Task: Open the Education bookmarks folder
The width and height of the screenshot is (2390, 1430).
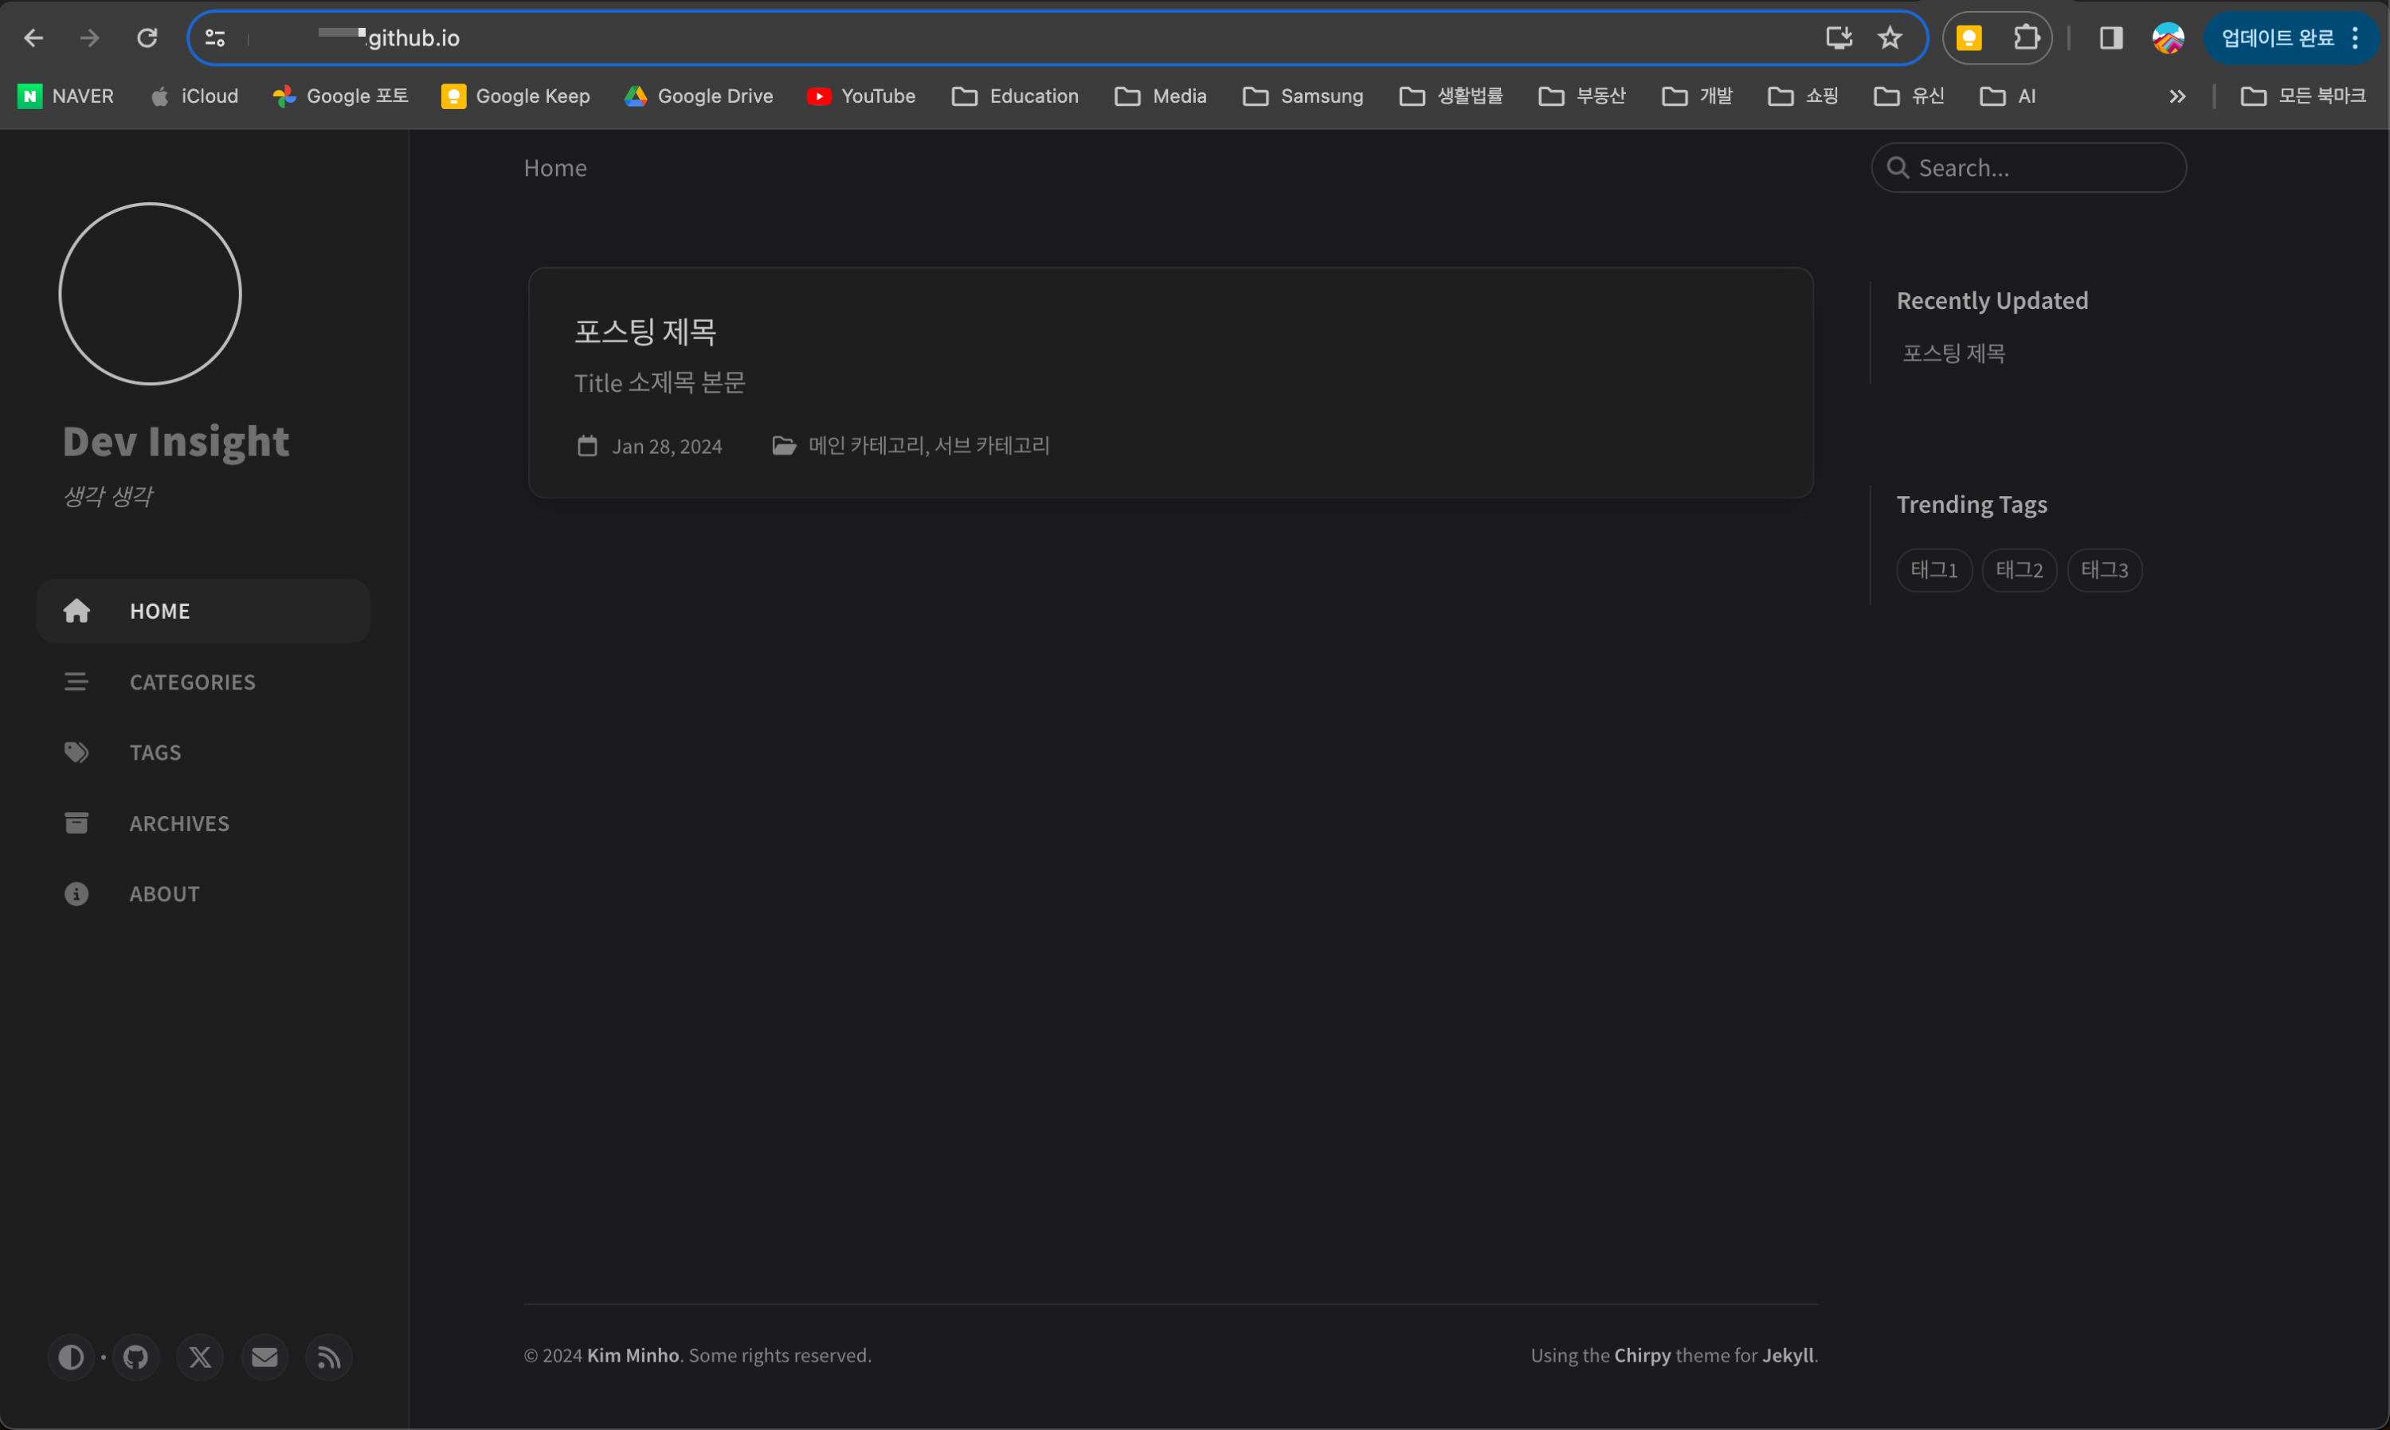Action: 1015,96
